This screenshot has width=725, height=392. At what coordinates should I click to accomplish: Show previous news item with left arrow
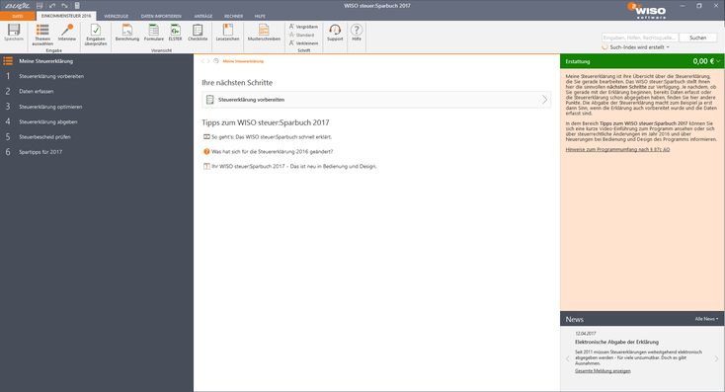point(567,358)
